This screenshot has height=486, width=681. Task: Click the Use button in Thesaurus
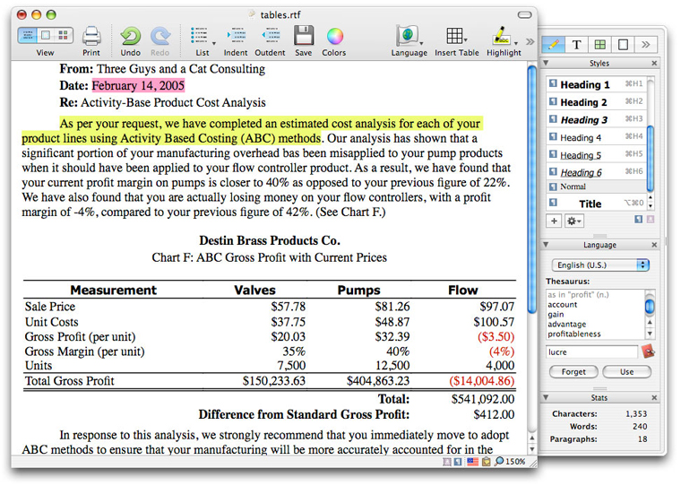[x=626, y=371]
